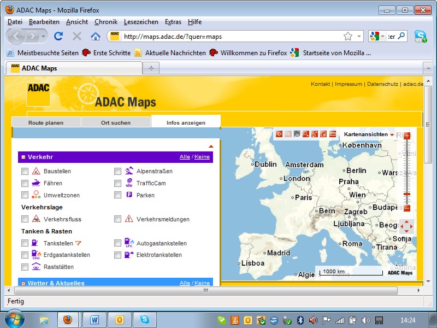Switch to the Ort suchen tab

(116, 122)
